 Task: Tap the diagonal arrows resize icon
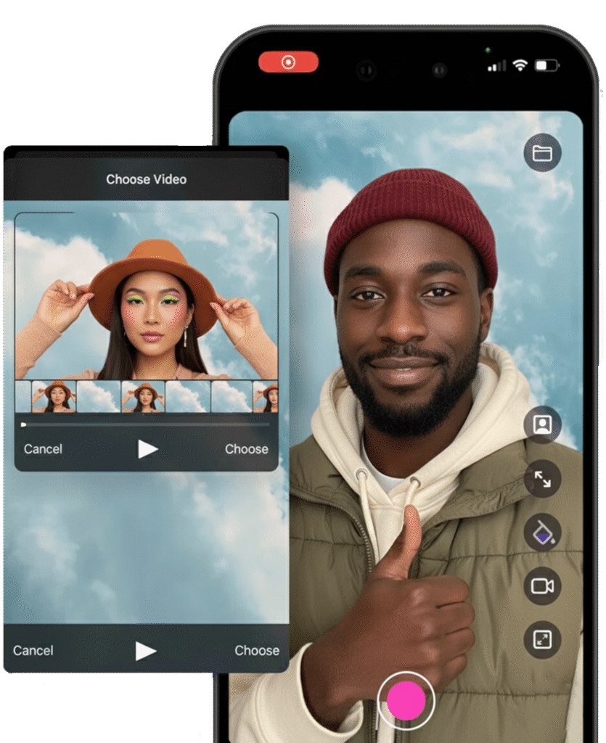542,478
